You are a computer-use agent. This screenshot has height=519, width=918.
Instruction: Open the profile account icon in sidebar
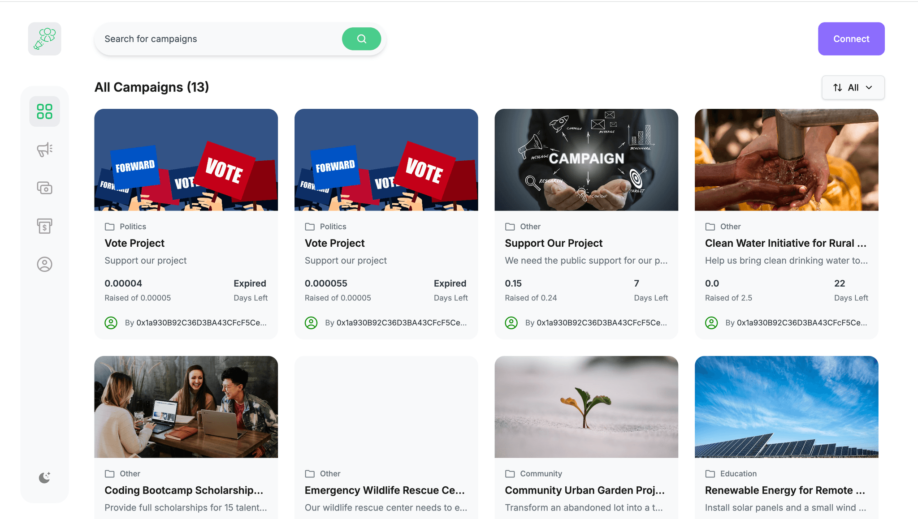[44, 264]
